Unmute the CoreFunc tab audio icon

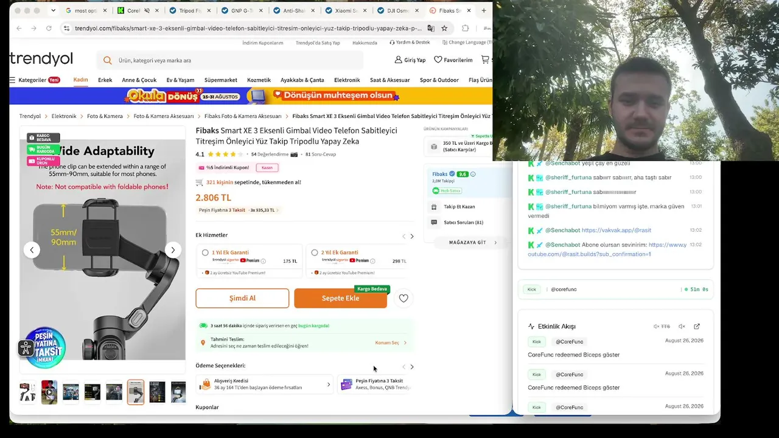click(147, 10)
